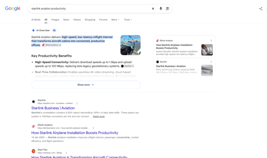Open Starlink Business | Aviation source card
This screenshot has height=158, width=267.
(x=171, y=66)
